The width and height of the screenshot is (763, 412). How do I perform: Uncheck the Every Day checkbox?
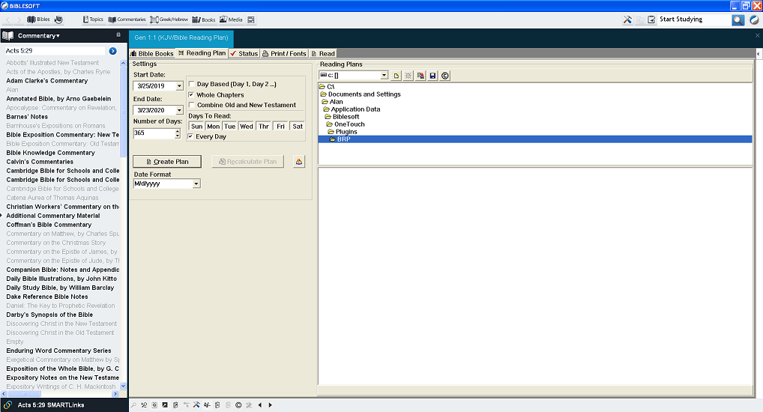190,136
